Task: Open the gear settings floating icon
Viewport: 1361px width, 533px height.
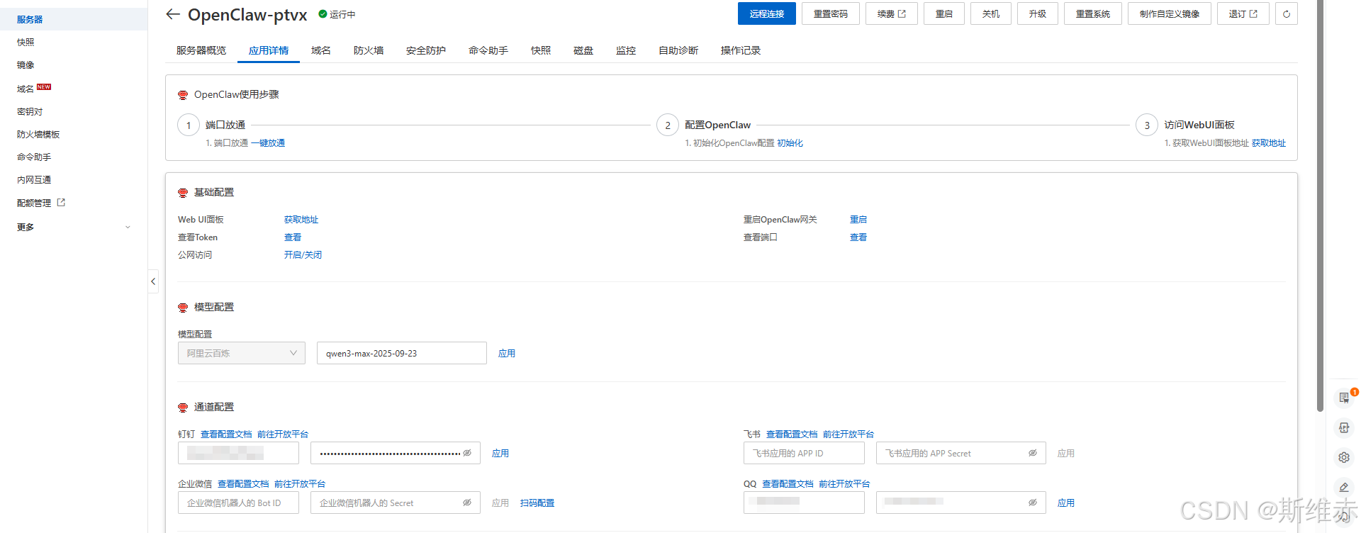Action: click(1344, 457)
